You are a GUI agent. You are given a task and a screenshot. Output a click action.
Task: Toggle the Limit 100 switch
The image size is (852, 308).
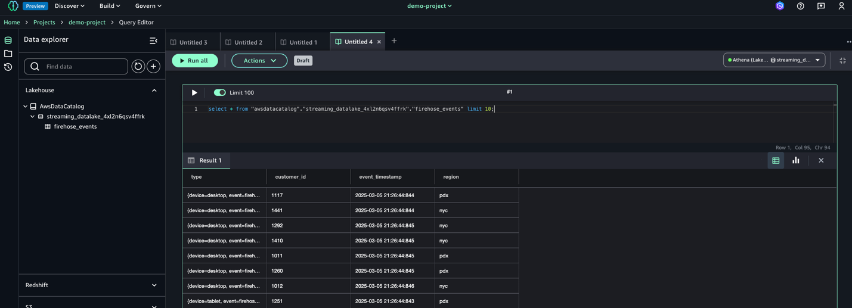[219, 93]
